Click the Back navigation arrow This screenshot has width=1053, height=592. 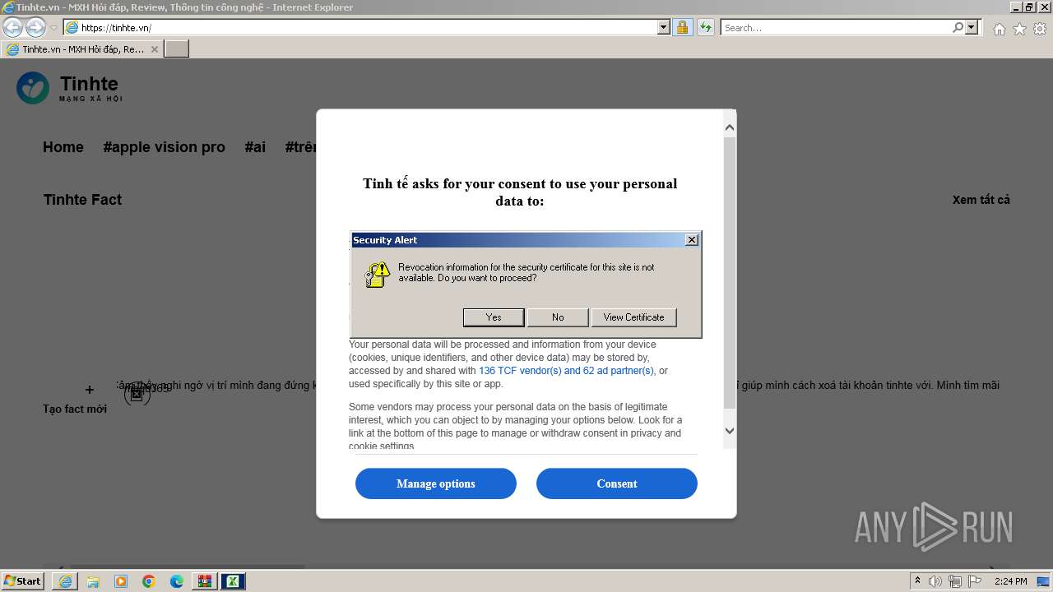[x=12, y=28]
